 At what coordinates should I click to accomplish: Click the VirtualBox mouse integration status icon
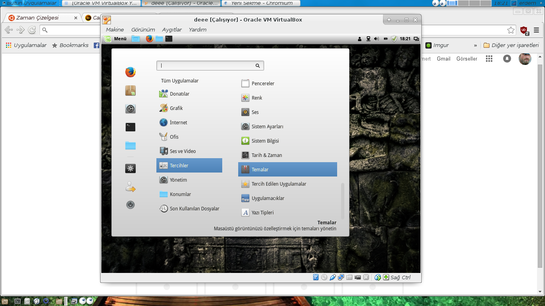(378, 277)
